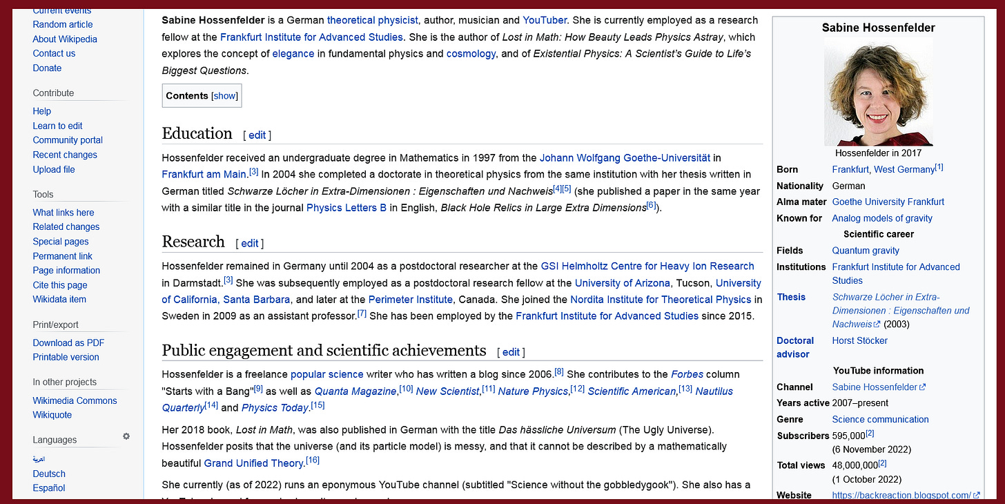Open the Thesis label link in infobox
The height and width of the screenshot is (504, 1005).
pyautogui.click(x=791, y=297)
